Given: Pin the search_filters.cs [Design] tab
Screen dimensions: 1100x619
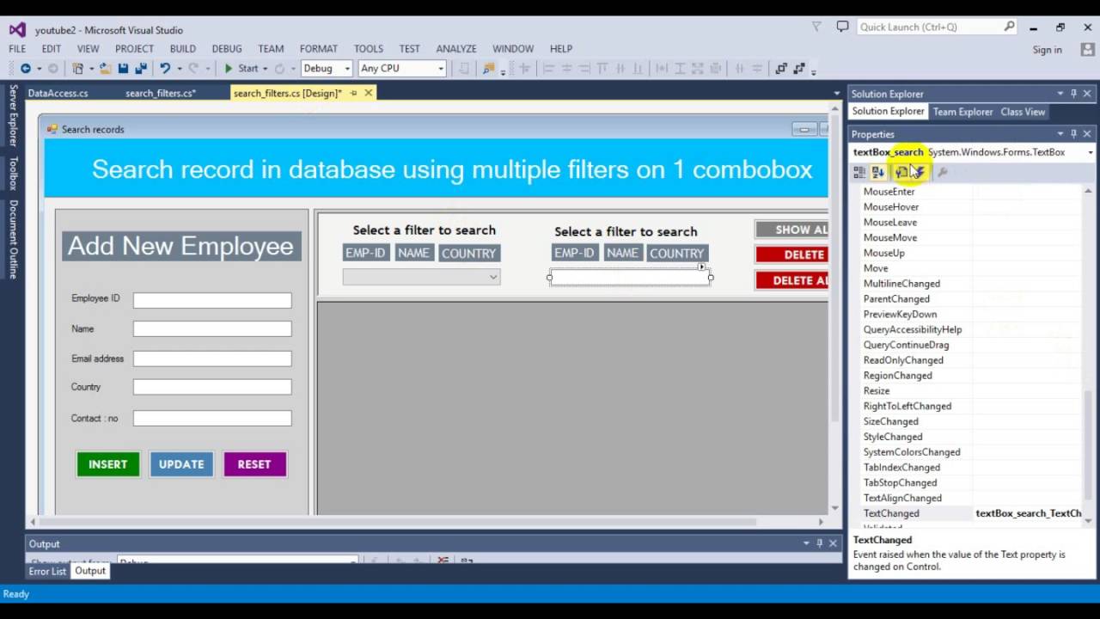Looking at the screenshot, I should click(353, 93).
